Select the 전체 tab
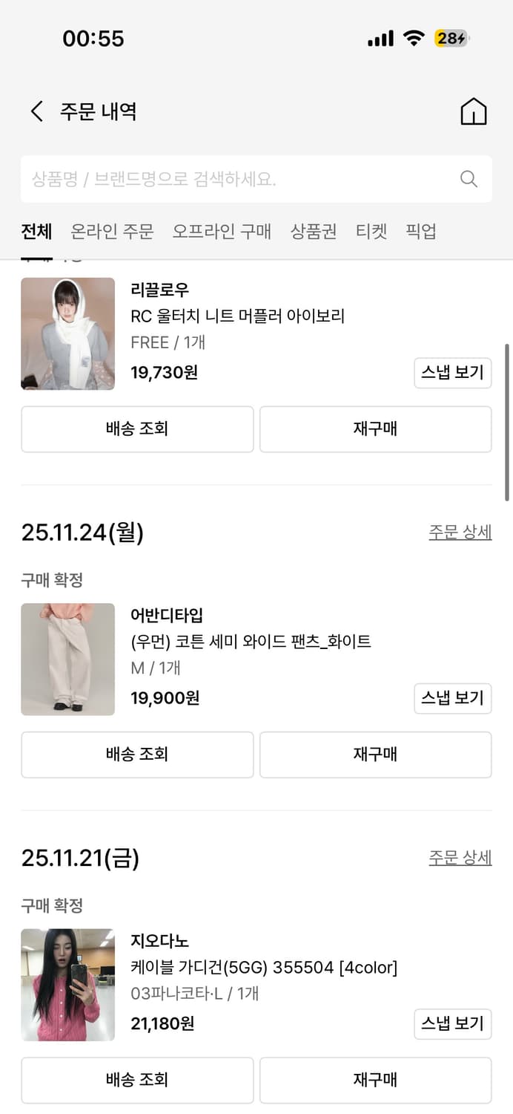513x1114 pixels. [x=36, y=232]
